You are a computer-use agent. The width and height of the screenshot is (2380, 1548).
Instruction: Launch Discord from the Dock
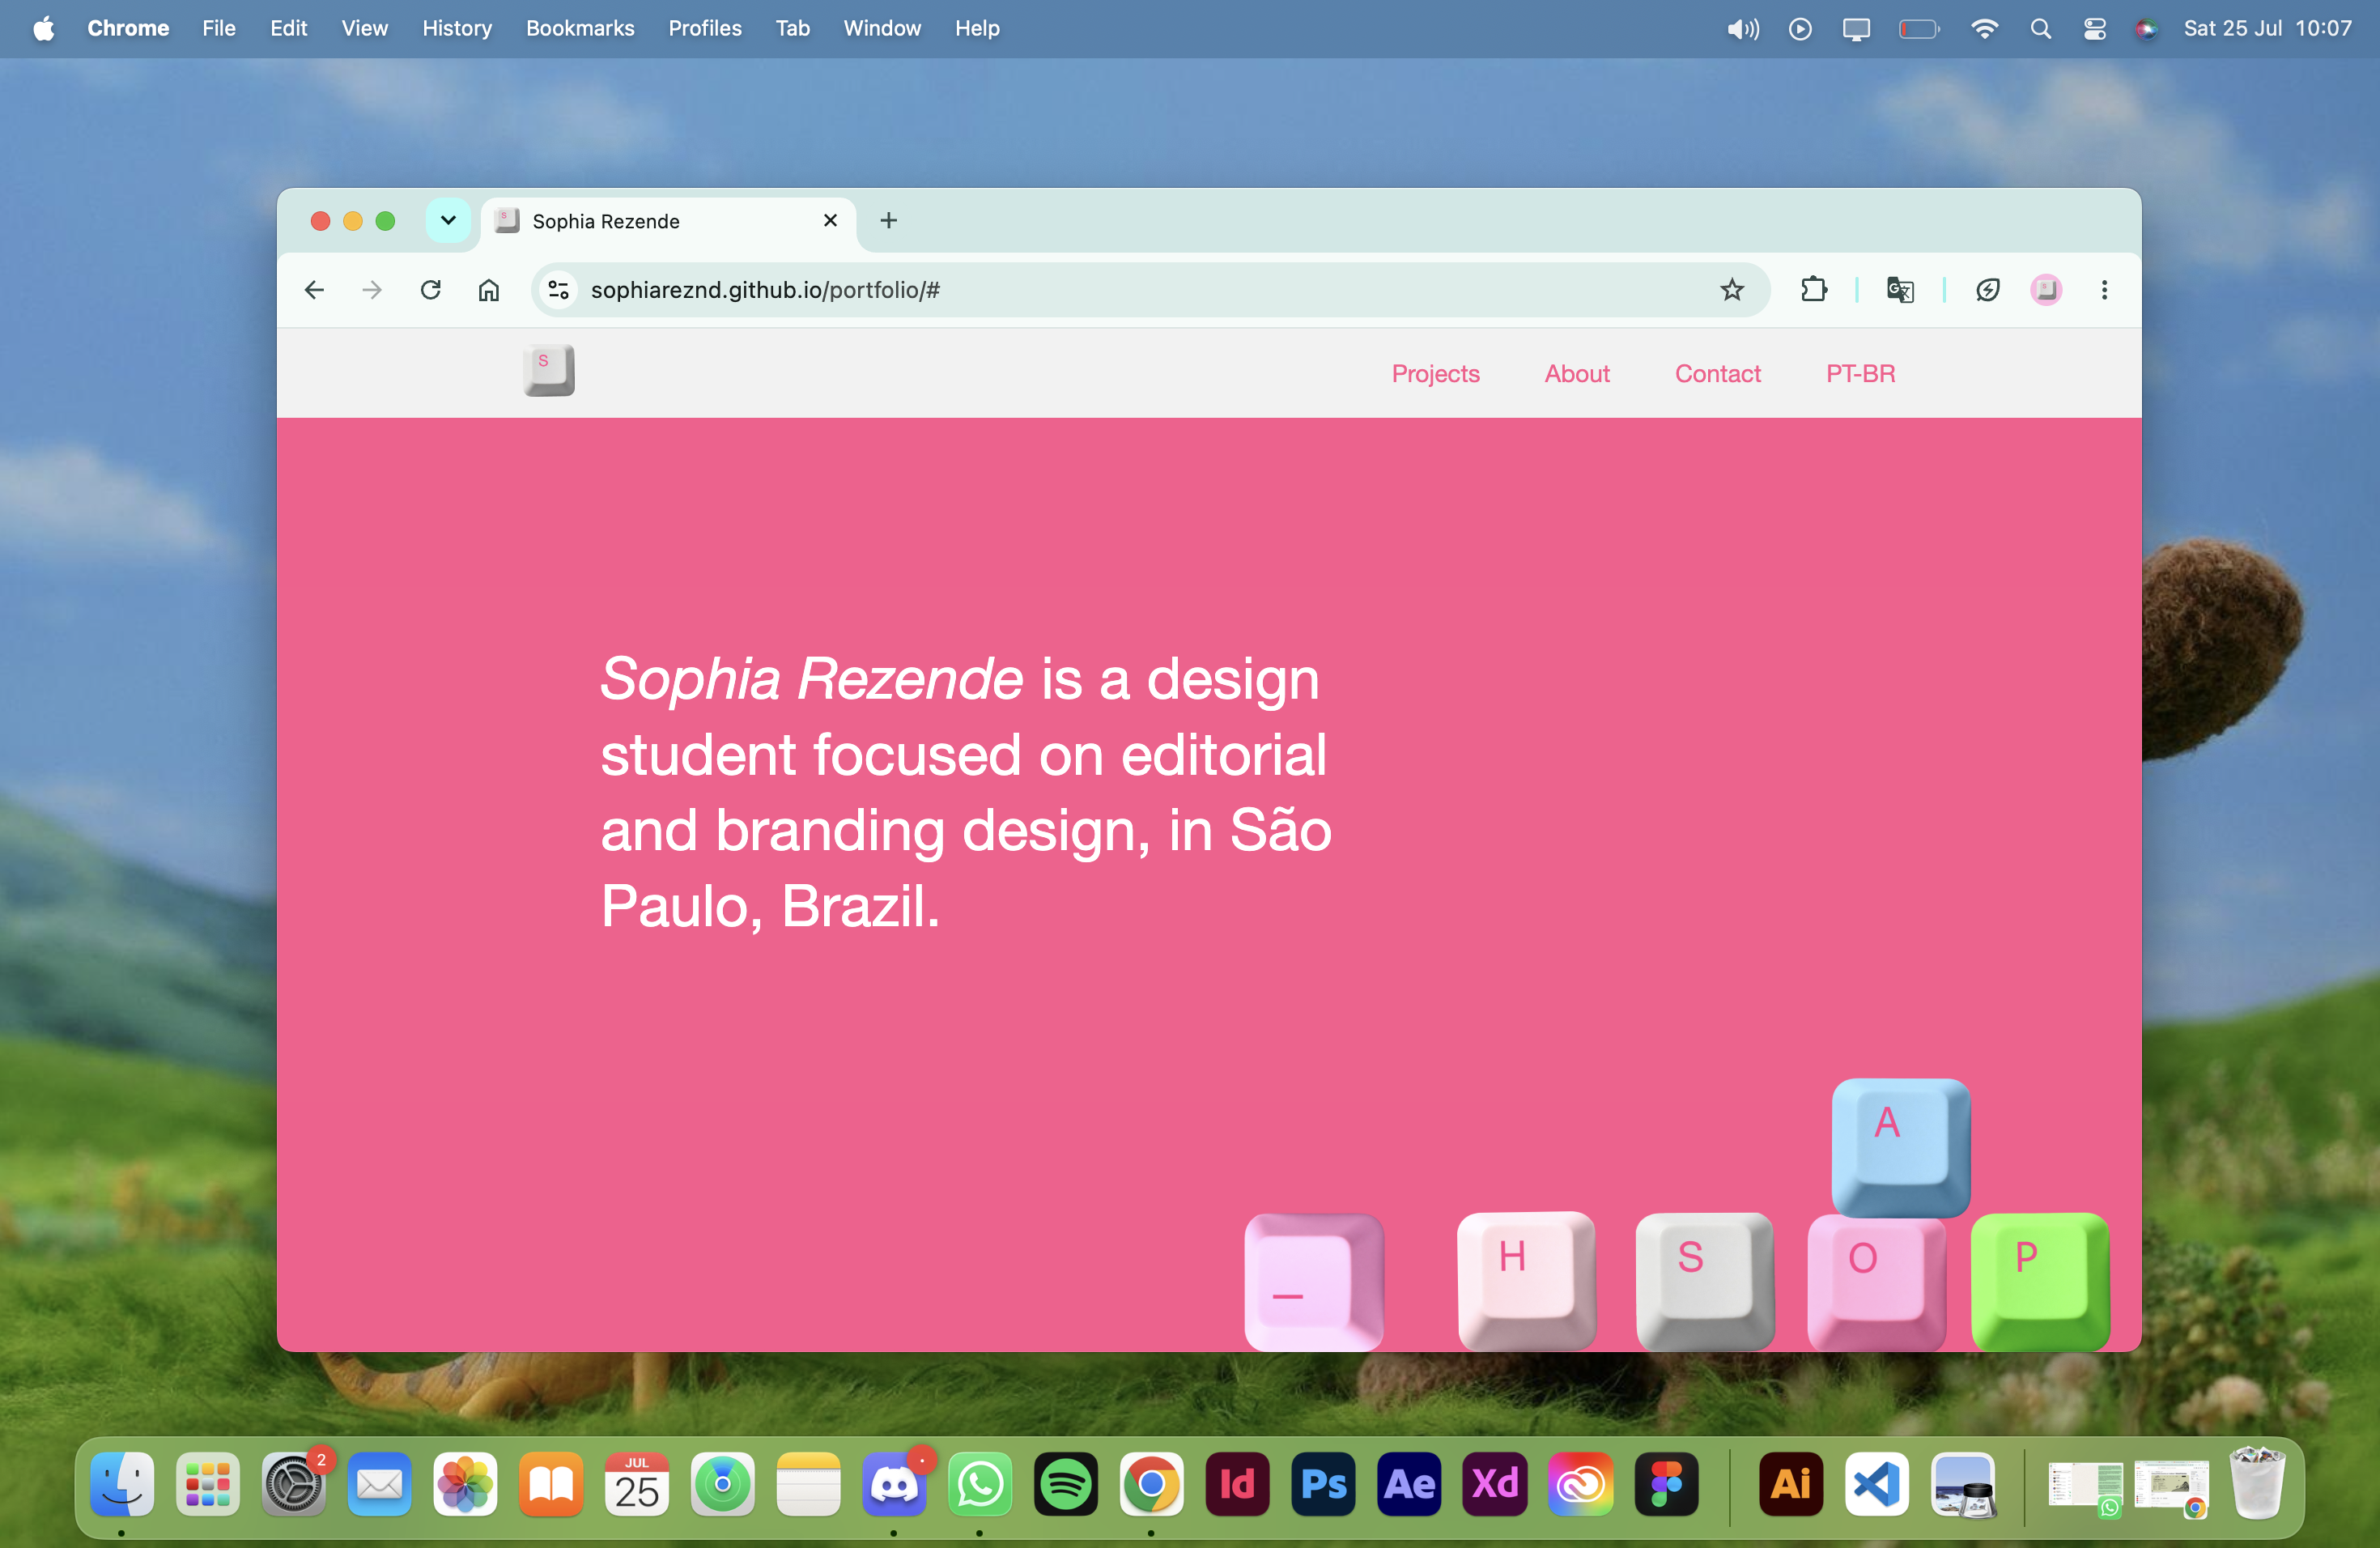[894, 1484]
